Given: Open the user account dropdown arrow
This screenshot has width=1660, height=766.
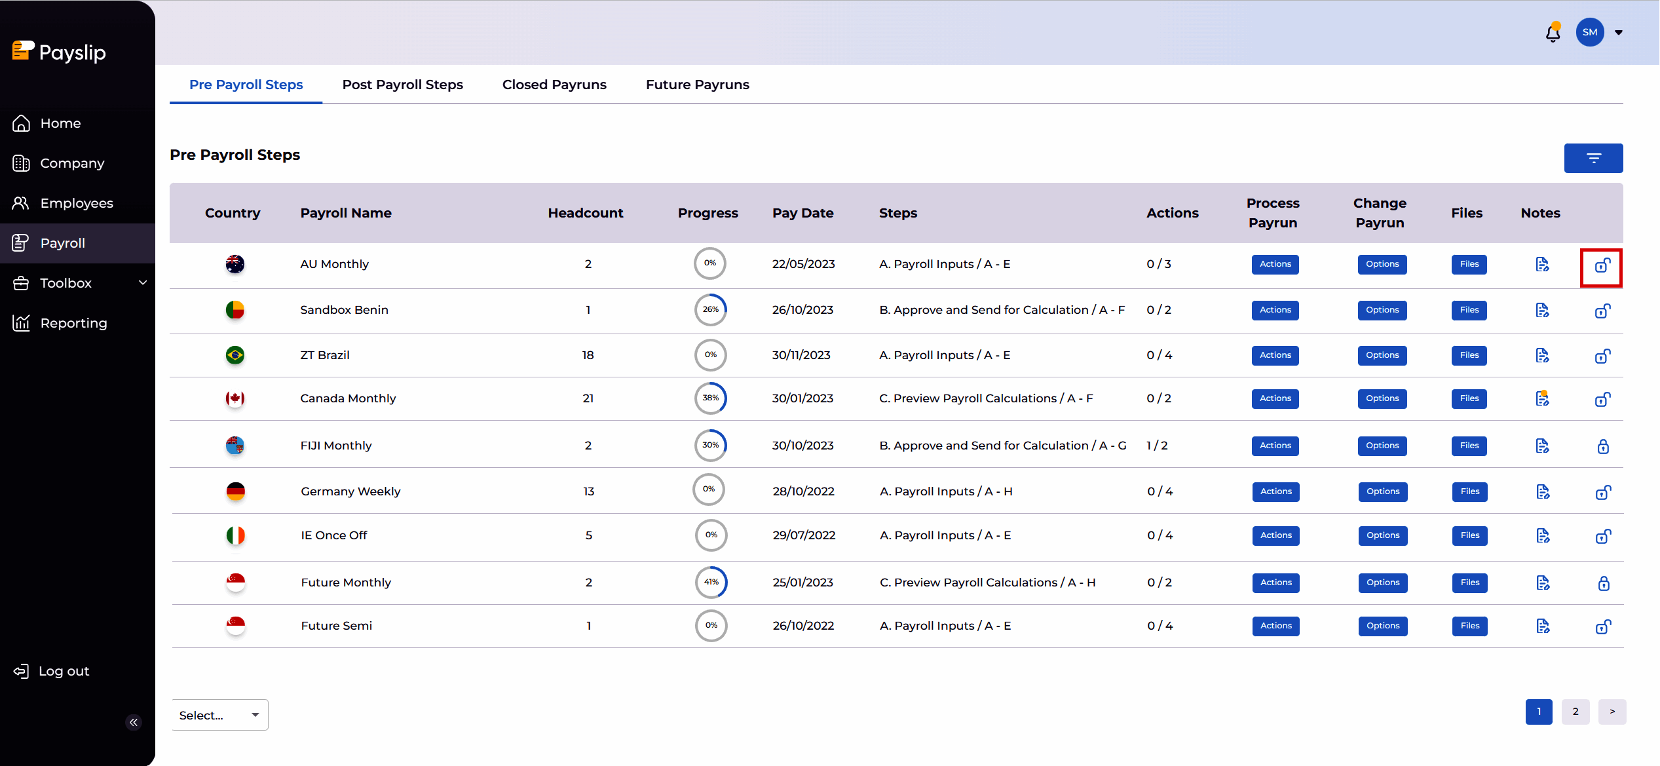Looking at the screenshot, I should pos(1619,33).
